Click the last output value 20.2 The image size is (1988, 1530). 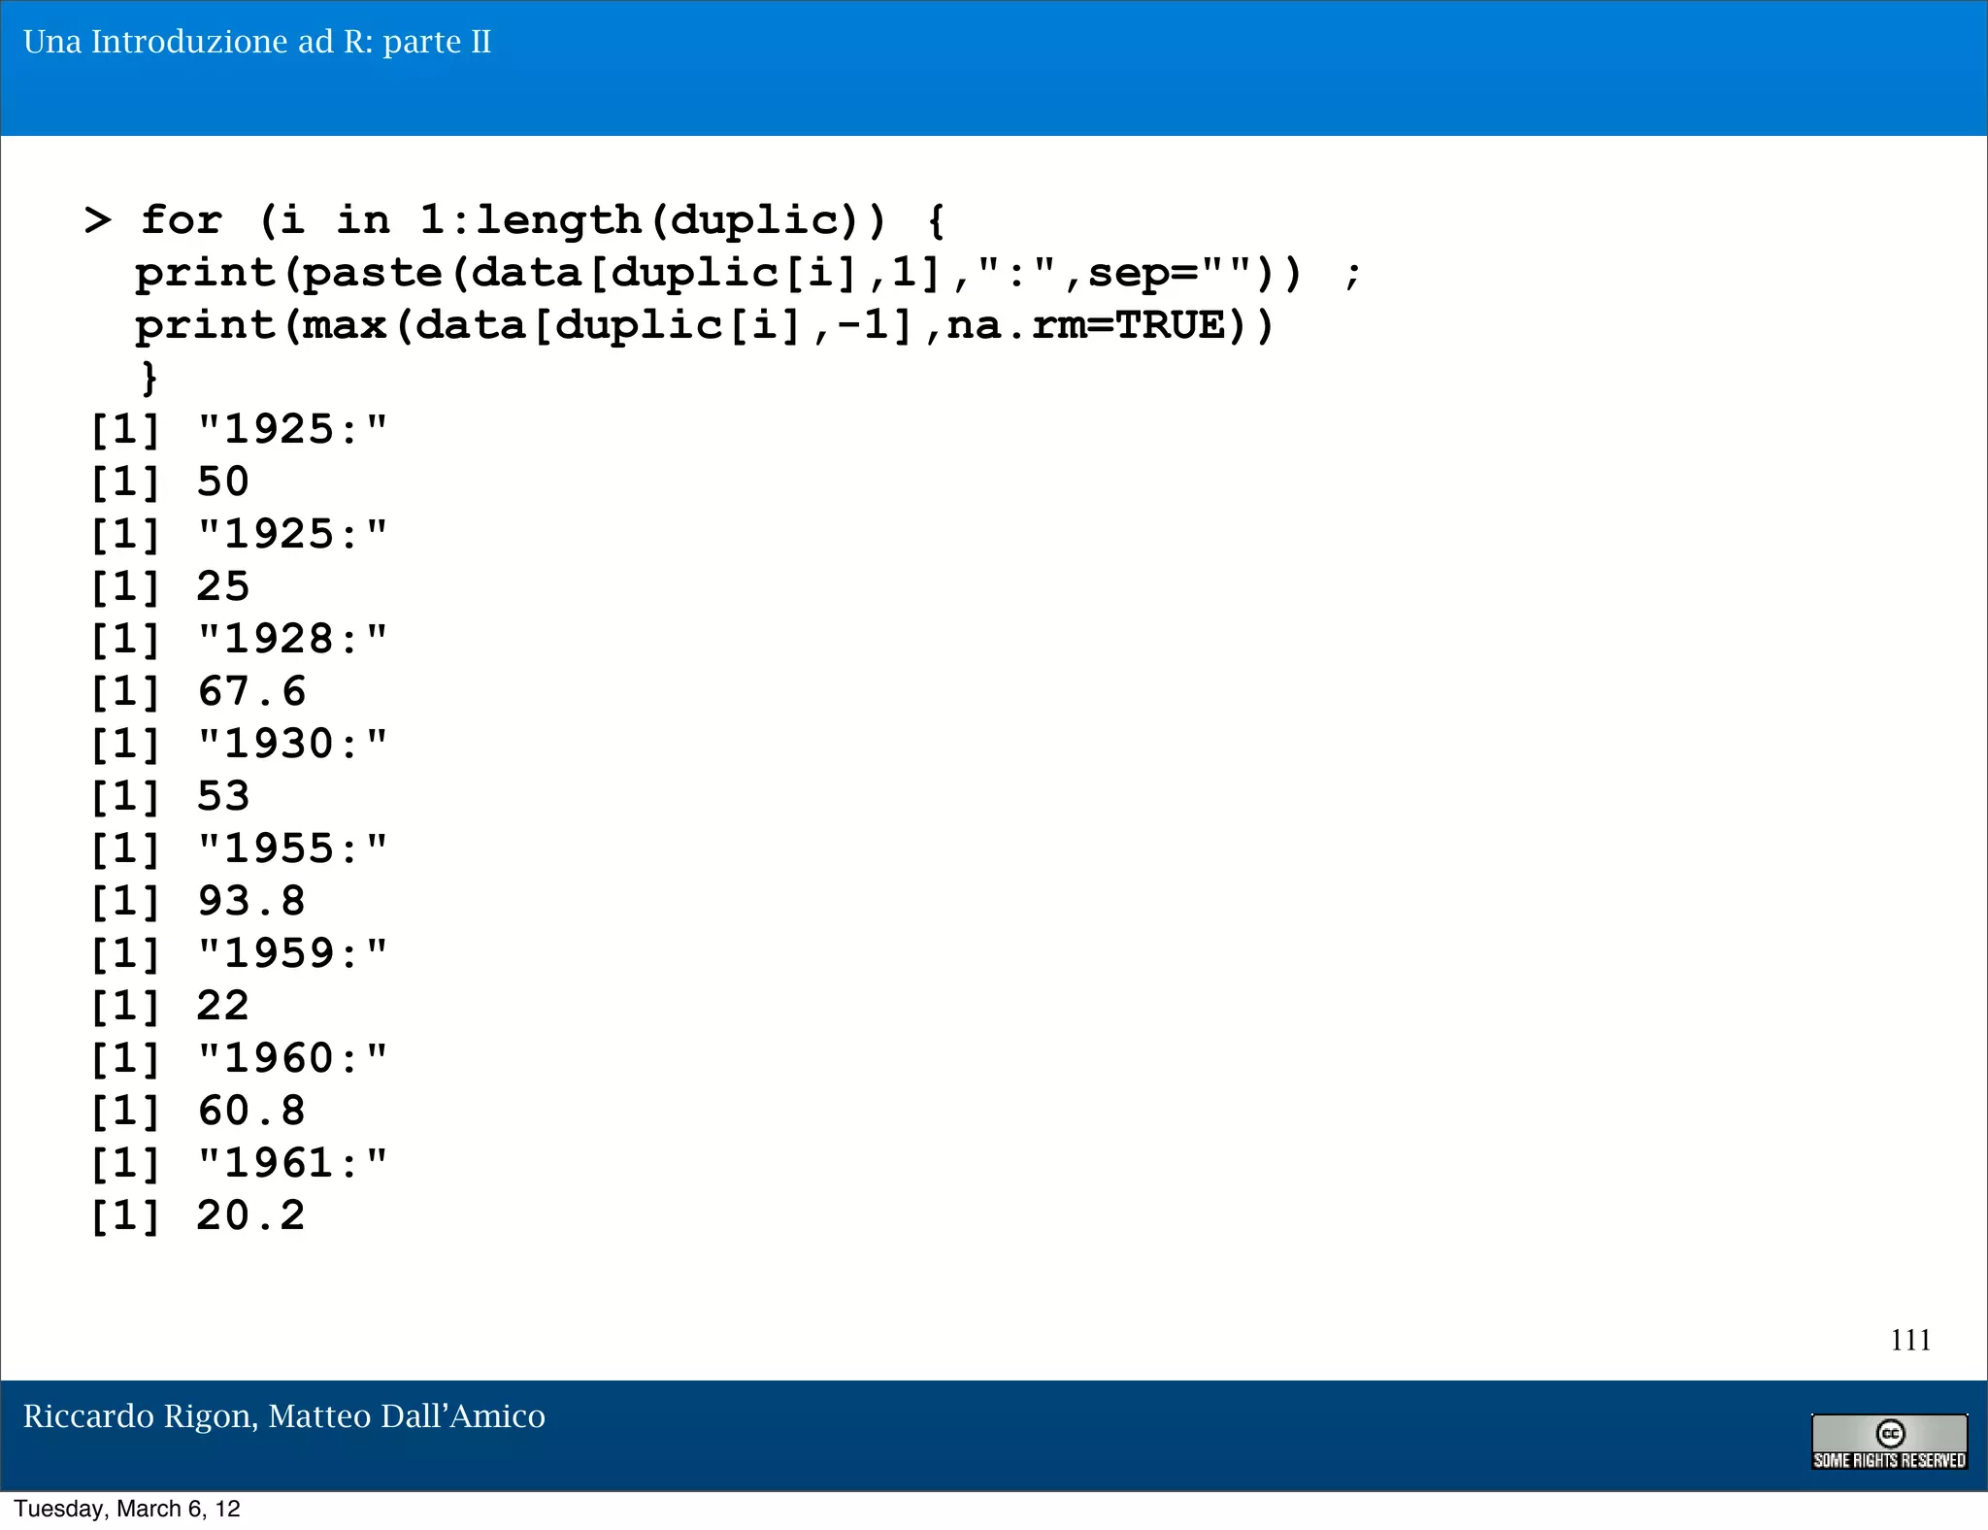click(x=251, y=1215)
